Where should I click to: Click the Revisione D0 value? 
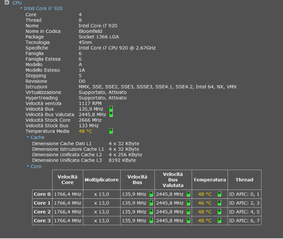(x=82, y=81)
